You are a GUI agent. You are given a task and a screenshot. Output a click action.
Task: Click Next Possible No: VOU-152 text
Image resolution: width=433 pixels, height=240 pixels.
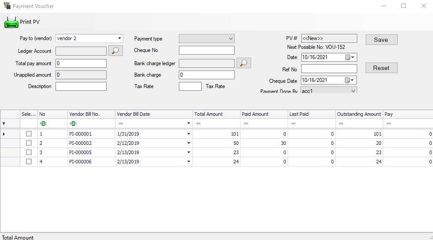click(x=316, y=47)
